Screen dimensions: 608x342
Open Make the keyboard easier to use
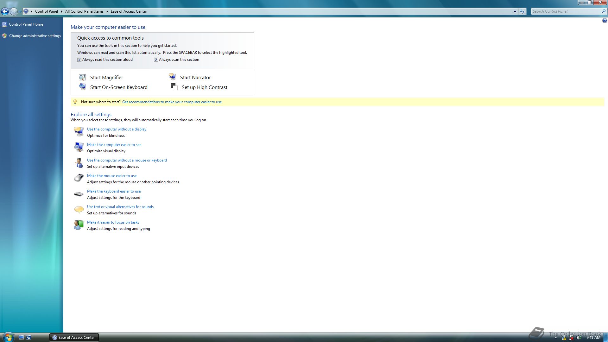[x=114, y=191]
